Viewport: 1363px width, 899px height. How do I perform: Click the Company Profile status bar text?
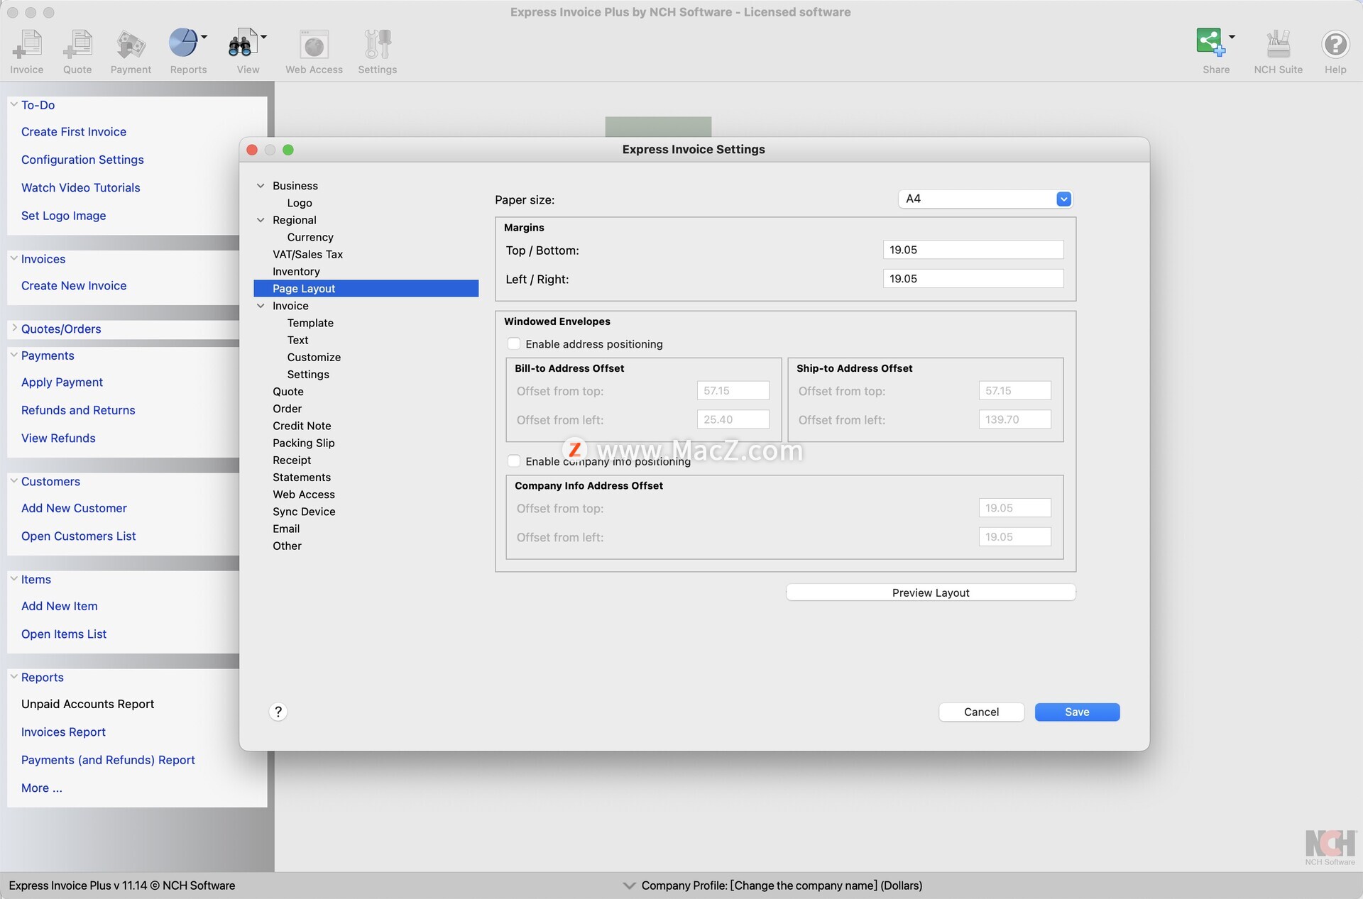[x=782, y=886]
